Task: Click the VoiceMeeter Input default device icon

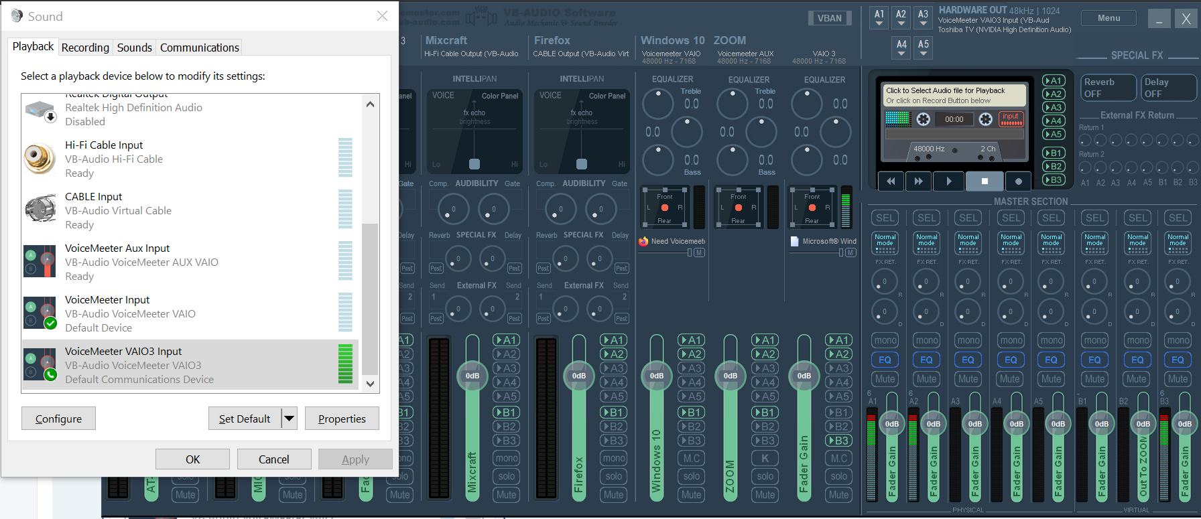Action: 40,313
